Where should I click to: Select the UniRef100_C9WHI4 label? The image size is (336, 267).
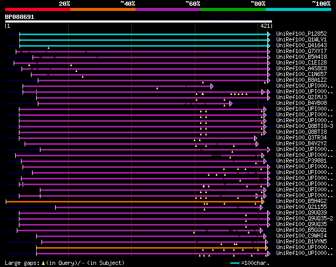click(301, 236)
